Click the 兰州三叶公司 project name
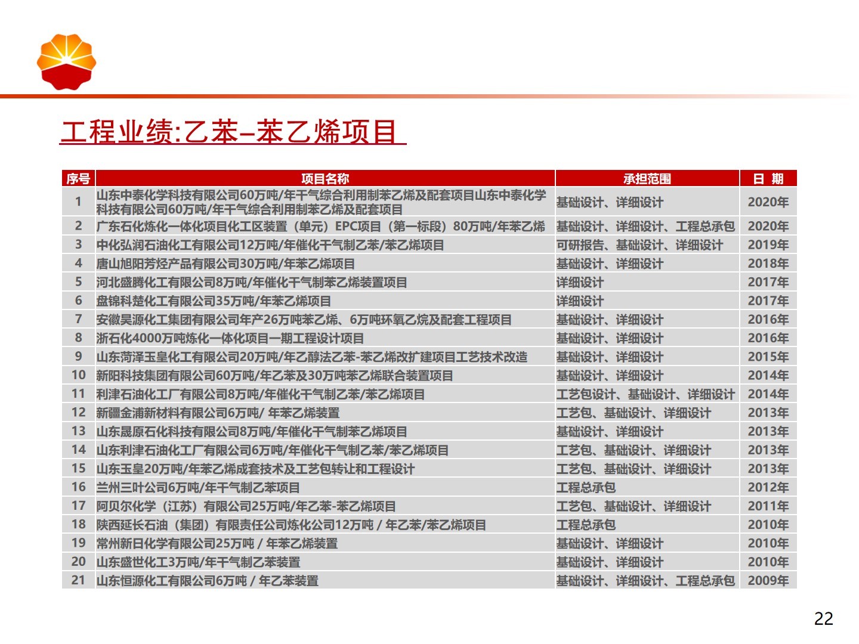859x644 pixels. tap(198, 488)
